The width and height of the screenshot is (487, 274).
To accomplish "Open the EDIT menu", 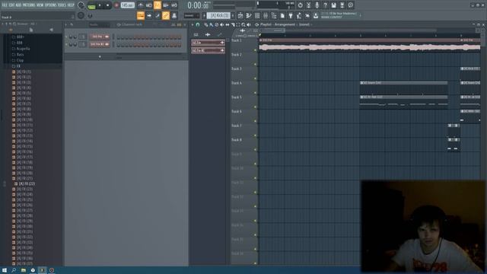I will point(12,5).
